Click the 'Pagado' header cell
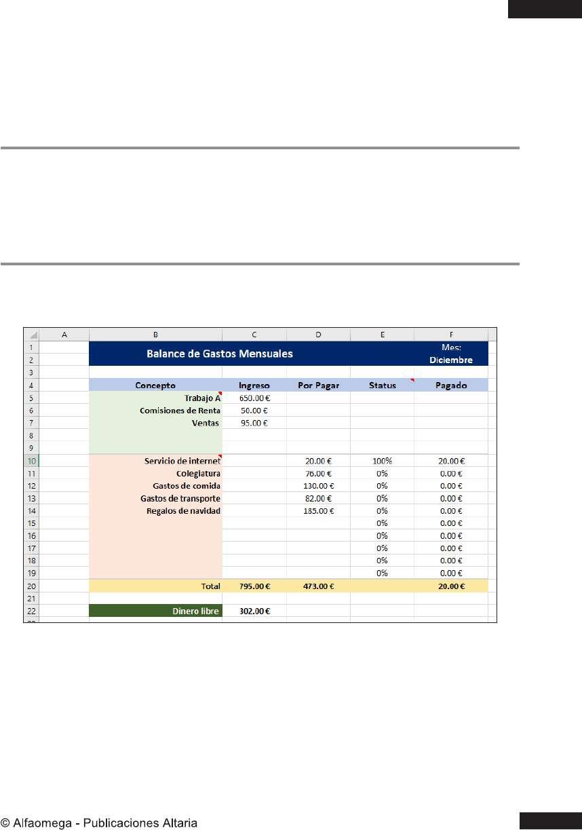Viewport: 582px width, 830px height. coord(451,385)
